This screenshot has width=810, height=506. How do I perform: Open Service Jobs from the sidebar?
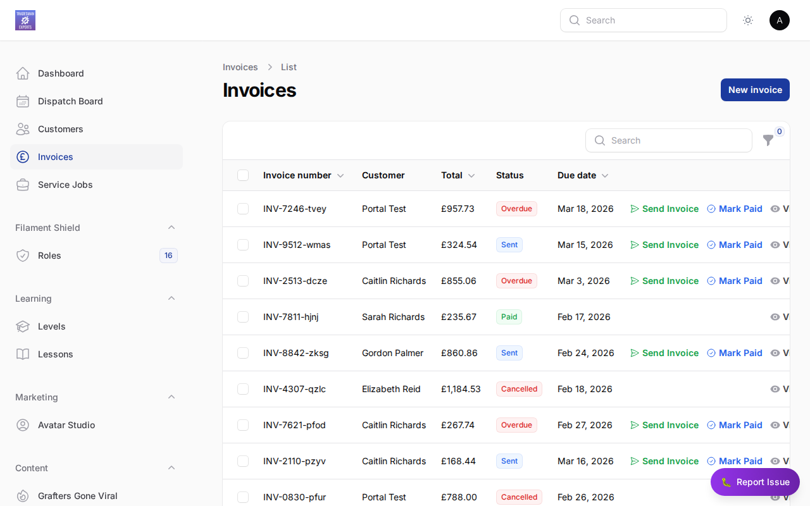click(65, 185)
